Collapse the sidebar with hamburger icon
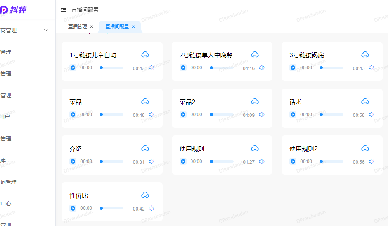The height and width of the screenshot is (226, 388). [64, 10]
